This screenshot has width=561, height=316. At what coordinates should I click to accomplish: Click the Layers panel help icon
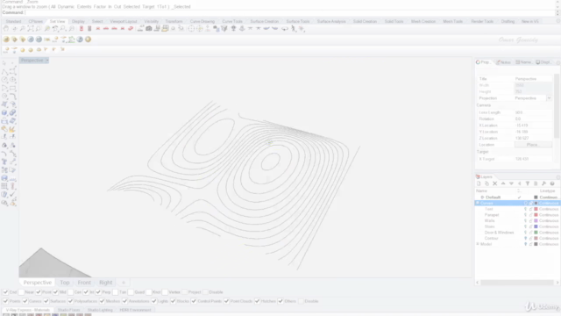point(552,183)
